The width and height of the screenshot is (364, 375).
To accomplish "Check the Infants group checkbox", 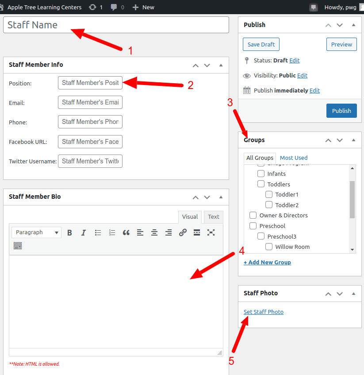I will pyautogui.click(x=261, y=174).
